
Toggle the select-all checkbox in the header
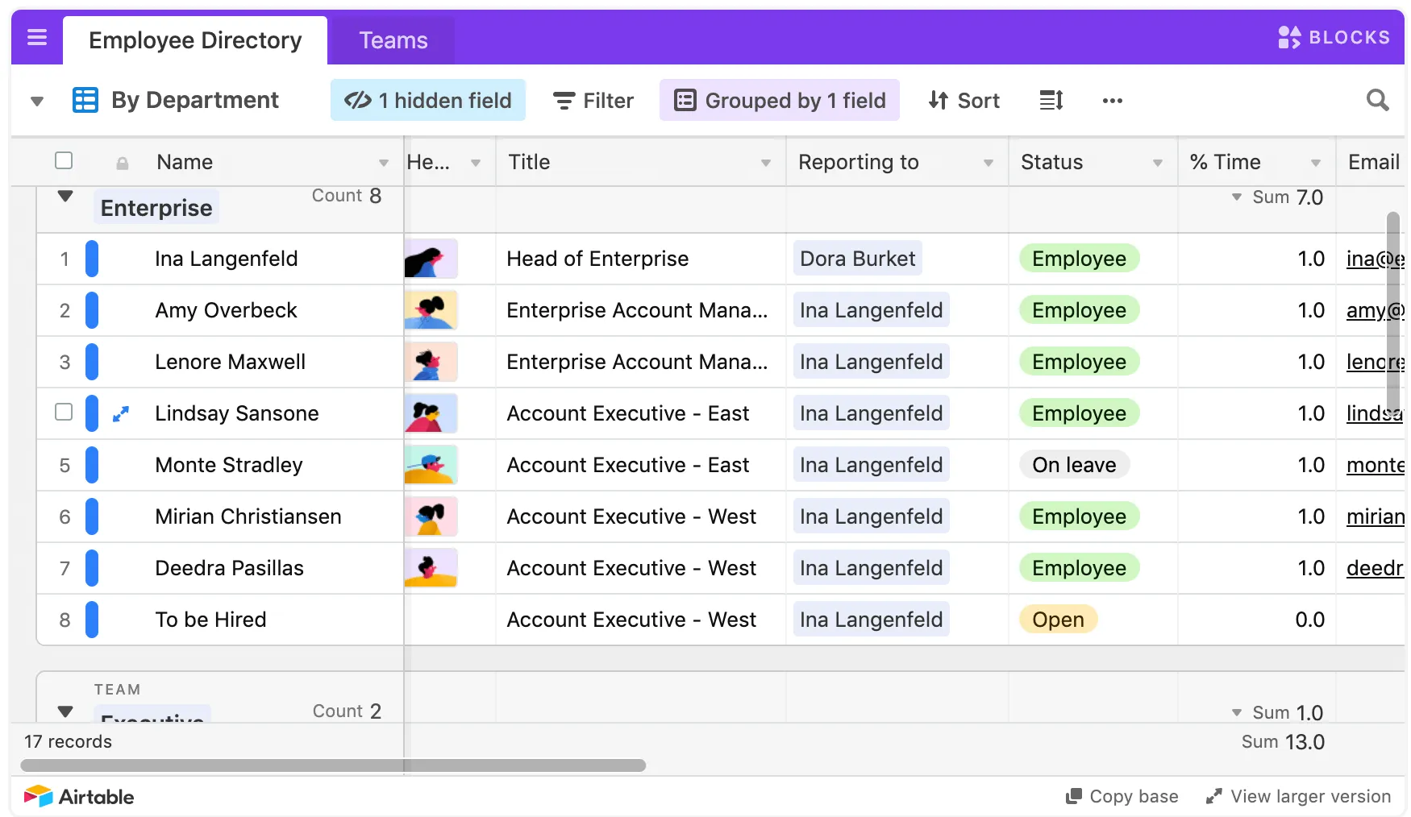tap(64, 160)
